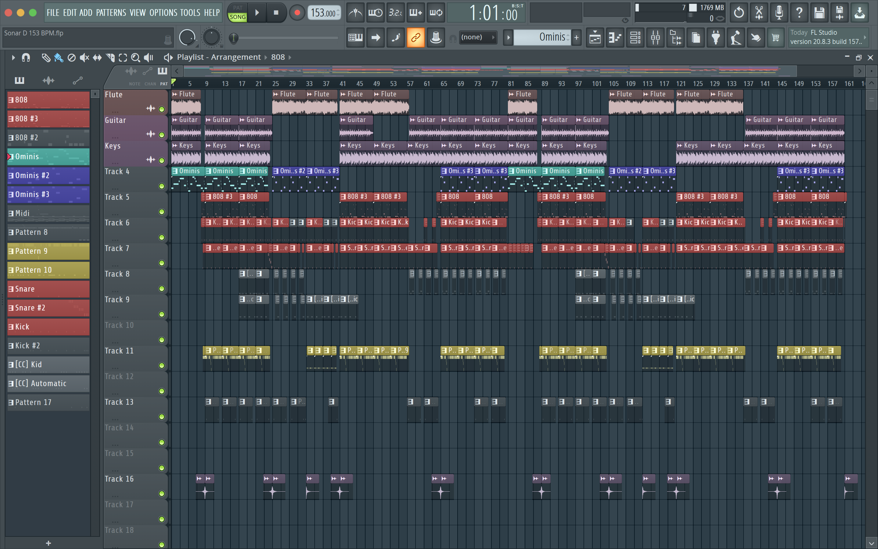This screenshot has height=549, width=878.
Task: Select the Slice tool in playlist
Action: pyautogui.click(x=110, y=57)
